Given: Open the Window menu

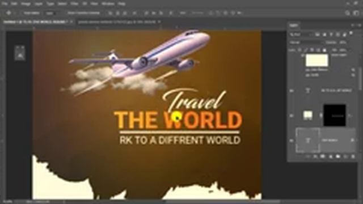Looking at the screenshot, I should [108, 4].
